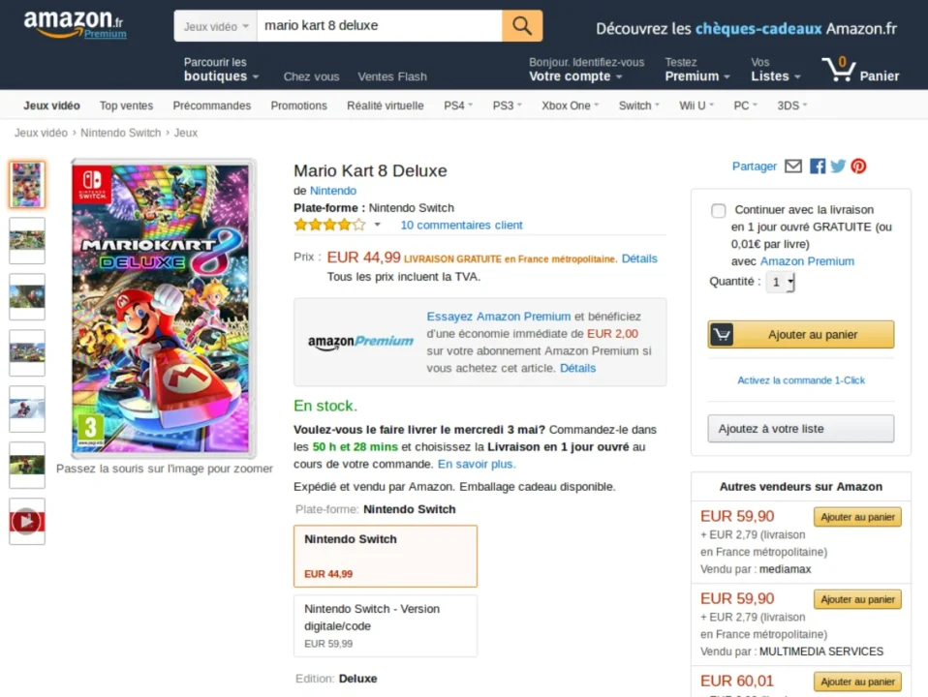Share product via email envelope icon
This screenshot has width=928, height=697.
[793, 167]
